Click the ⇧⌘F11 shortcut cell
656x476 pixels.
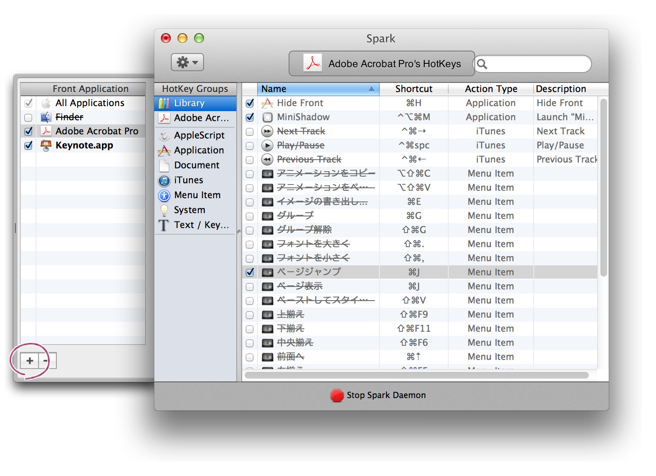(414, 329)
